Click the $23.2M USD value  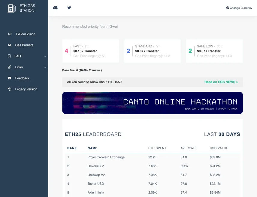click(x=215, y=175)
